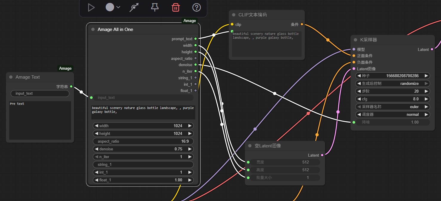
Task: Click the 条件 output slot
Action: click(302, 24)
